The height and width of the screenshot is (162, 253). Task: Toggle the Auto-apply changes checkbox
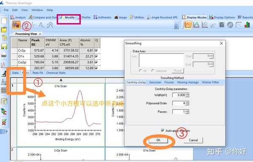[x=162, y=130]
